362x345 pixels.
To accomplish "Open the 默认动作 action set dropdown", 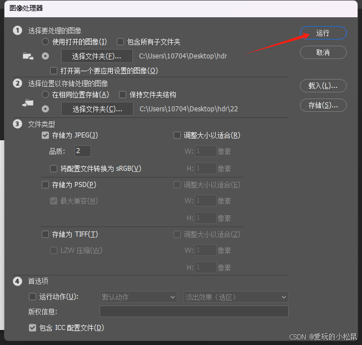I will click(x=138, y=297).
